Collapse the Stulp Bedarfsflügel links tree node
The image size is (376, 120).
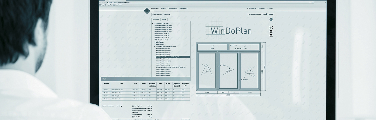(155, 57)
